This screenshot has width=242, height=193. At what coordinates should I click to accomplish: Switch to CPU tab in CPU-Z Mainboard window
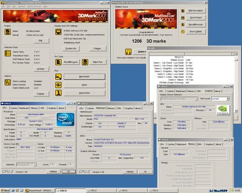(81, 108)
